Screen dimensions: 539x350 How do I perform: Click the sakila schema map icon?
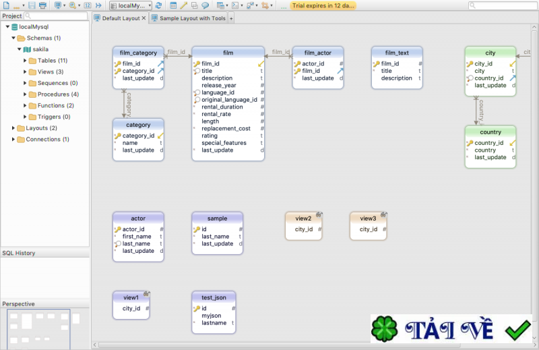coord(27,49)
